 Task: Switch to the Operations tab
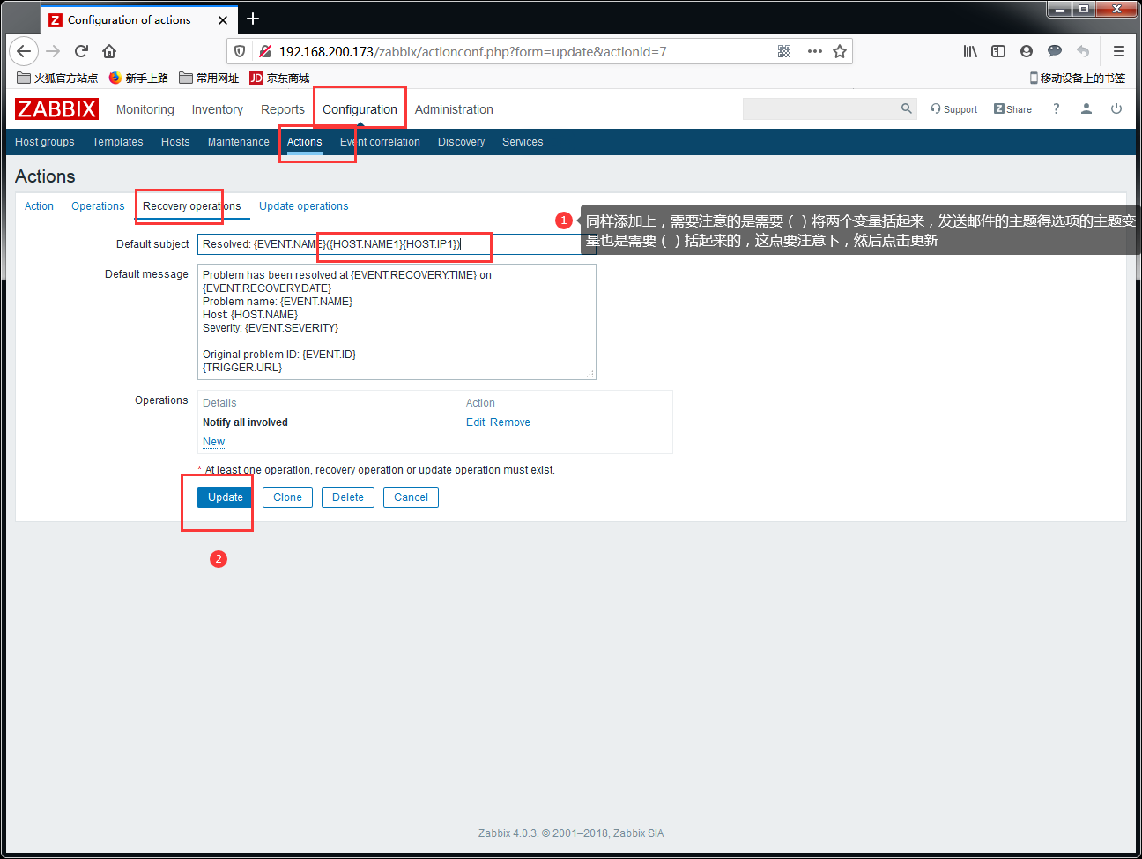[98, 206]
